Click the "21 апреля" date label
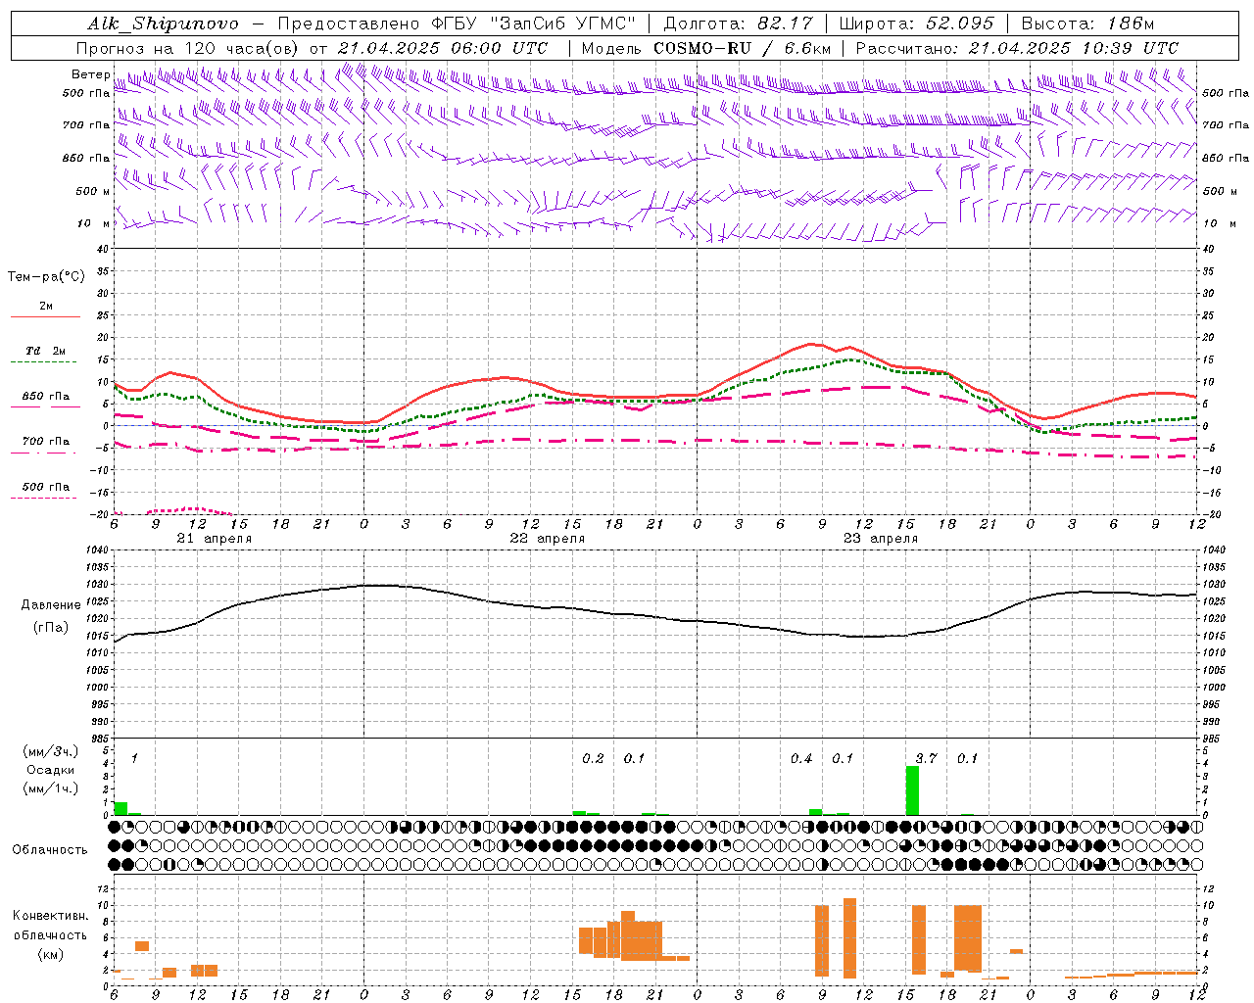This screenshot has width=1254, height=1003. (x=214, y=539)
